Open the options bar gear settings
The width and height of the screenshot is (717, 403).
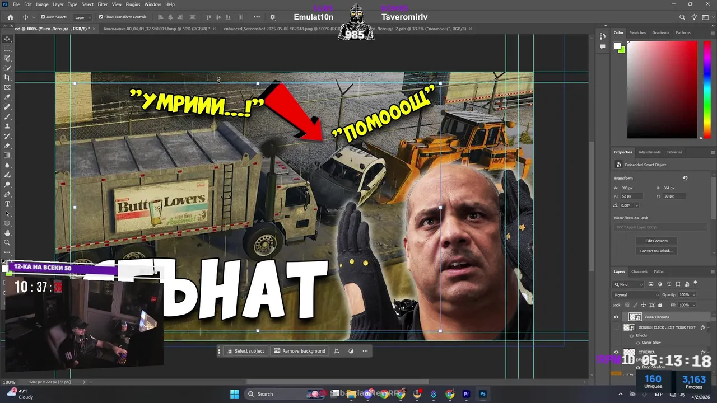[x=273, y=17]
